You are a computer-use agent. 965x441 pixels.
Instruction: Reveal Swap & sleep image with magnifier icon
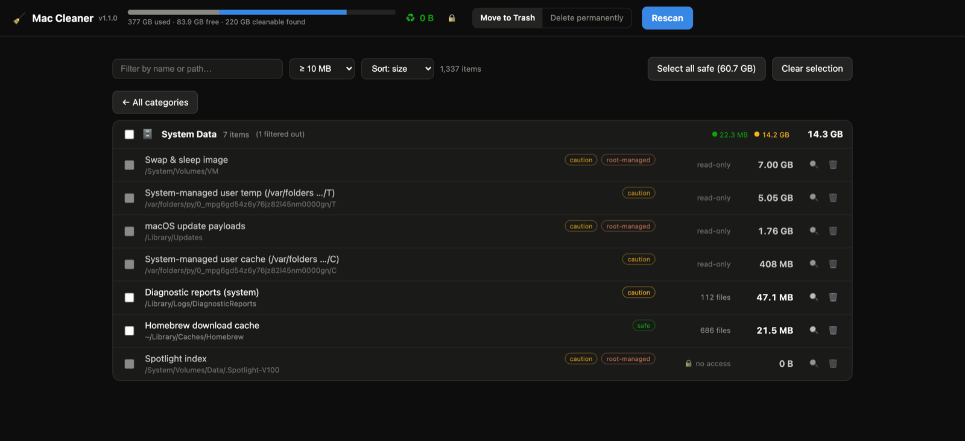tap(814, 165)
